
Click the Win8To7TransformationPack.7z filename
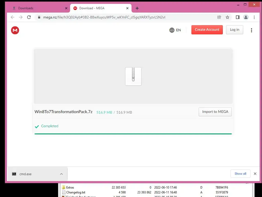coord(63,112)
